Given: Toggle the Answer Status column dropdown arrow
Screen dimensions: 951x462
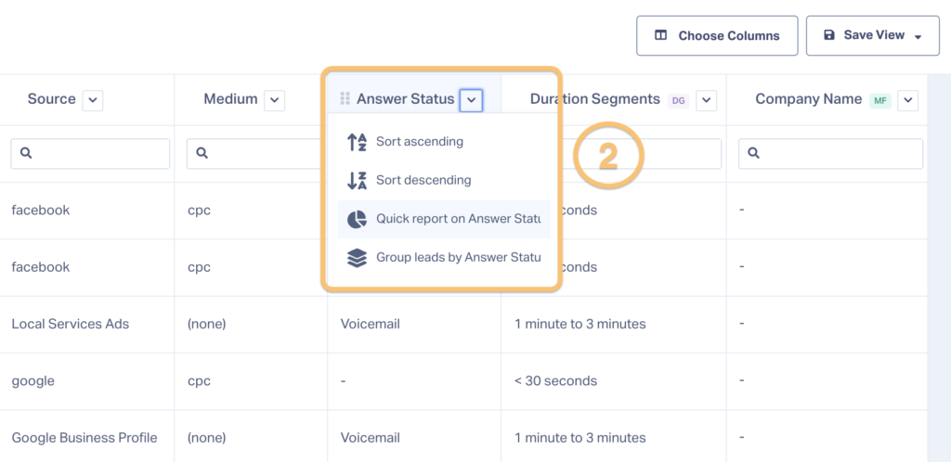Looking at the screenshot, I should pos(471,100).
